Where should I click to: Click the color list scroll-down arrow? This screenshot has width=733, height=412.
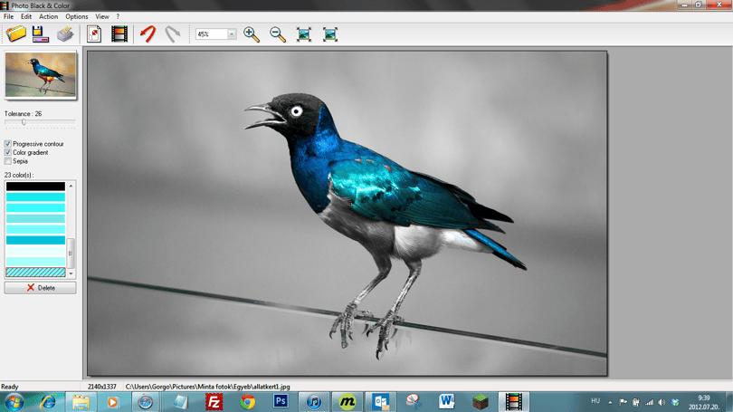[71, 273]
